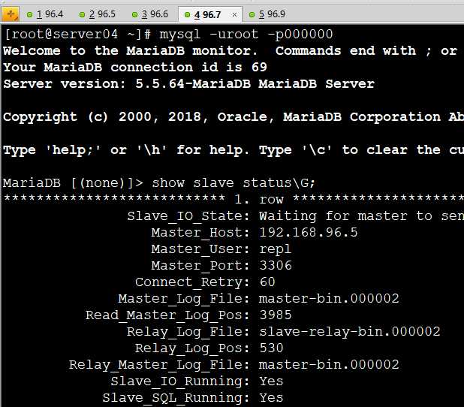Click the Slave_IO_Running value Yes

tap(271, 381)
